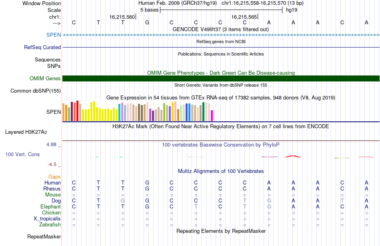Click base G in the Rhesus alignment row

point(147,188)
